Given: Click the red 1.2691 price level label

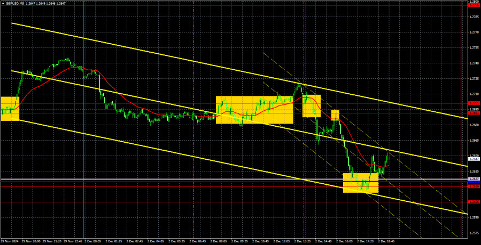Looking at the screenshot, I should 474,113.
